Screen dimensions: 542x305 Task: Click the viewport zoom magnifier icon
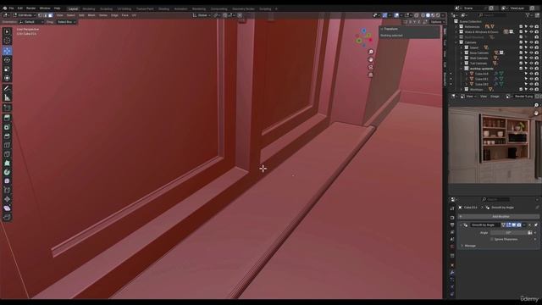point(371,52)
